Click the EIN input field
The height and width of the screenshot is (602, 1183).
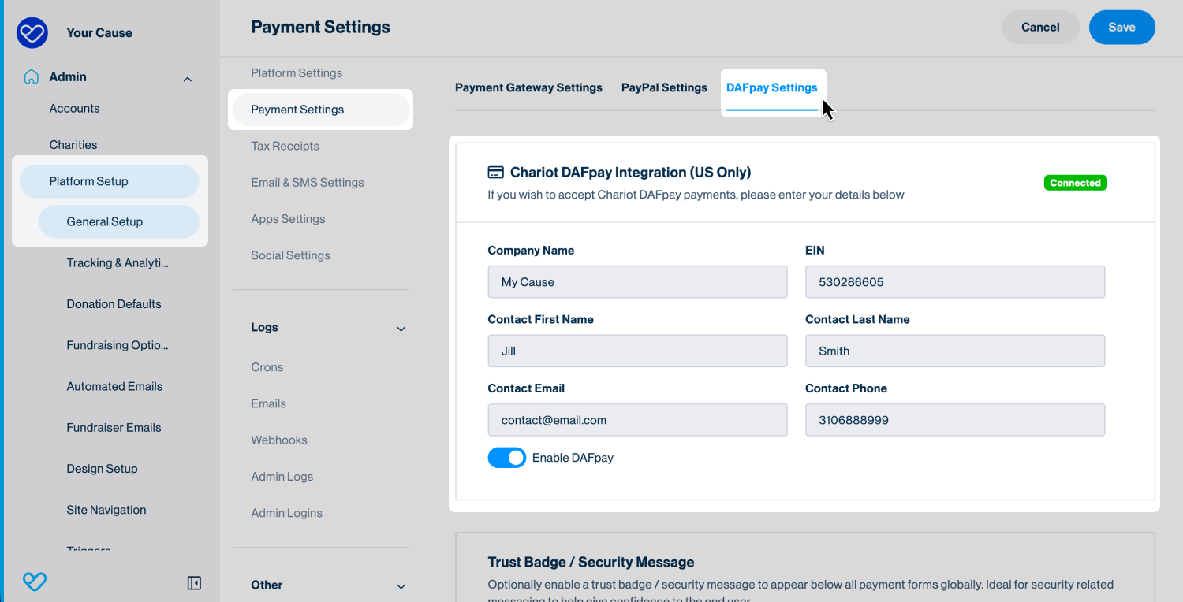[x=954, y=282]
